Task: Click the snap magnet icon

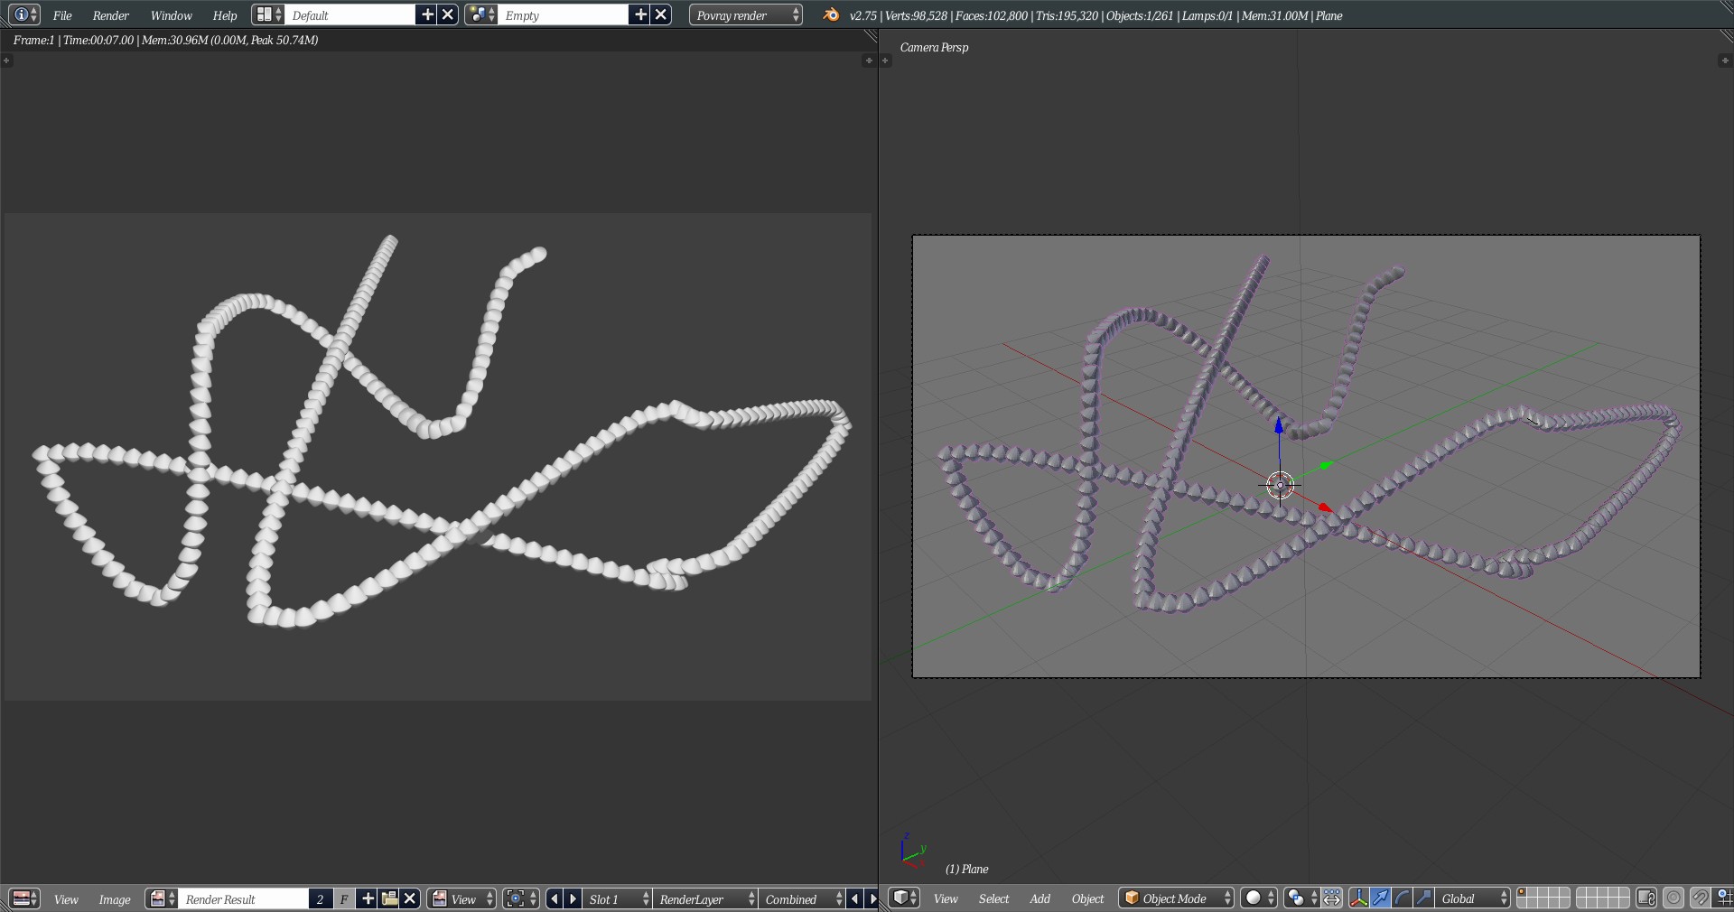Action: tap(1700, 898)
